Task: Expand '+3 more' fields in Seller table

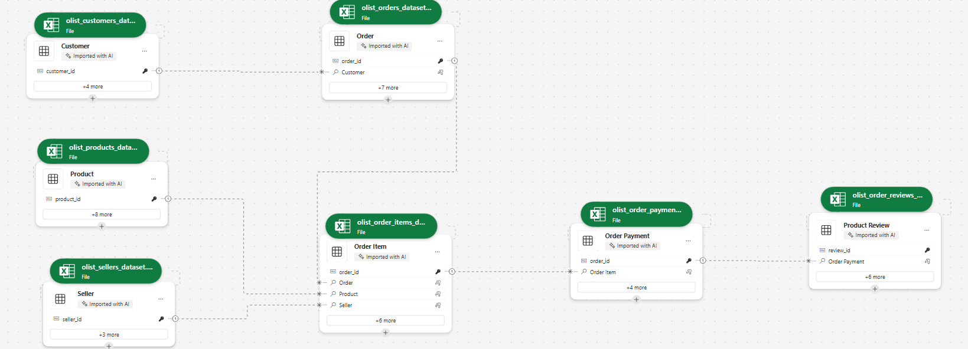Action: pyautogui.click(x=109, y=335)
